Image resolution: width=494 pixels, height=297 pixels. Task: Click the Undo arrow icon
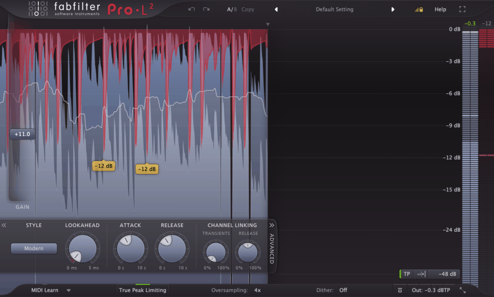click(191, 9)
